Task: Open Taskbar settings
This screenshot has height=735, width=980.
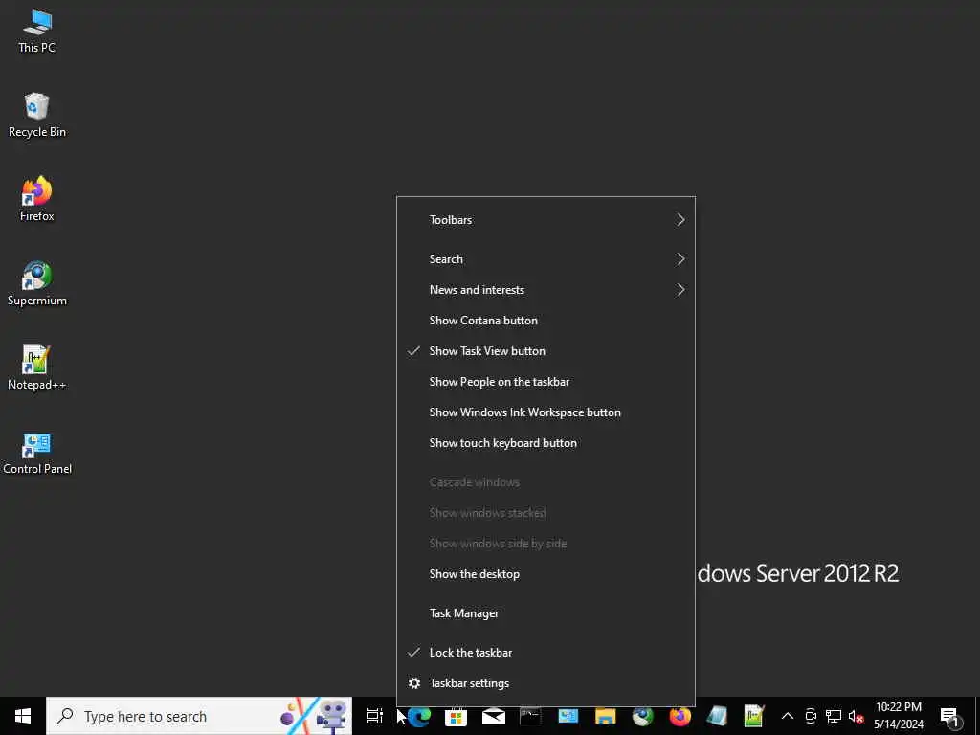Action: click(x=546, y=683)
